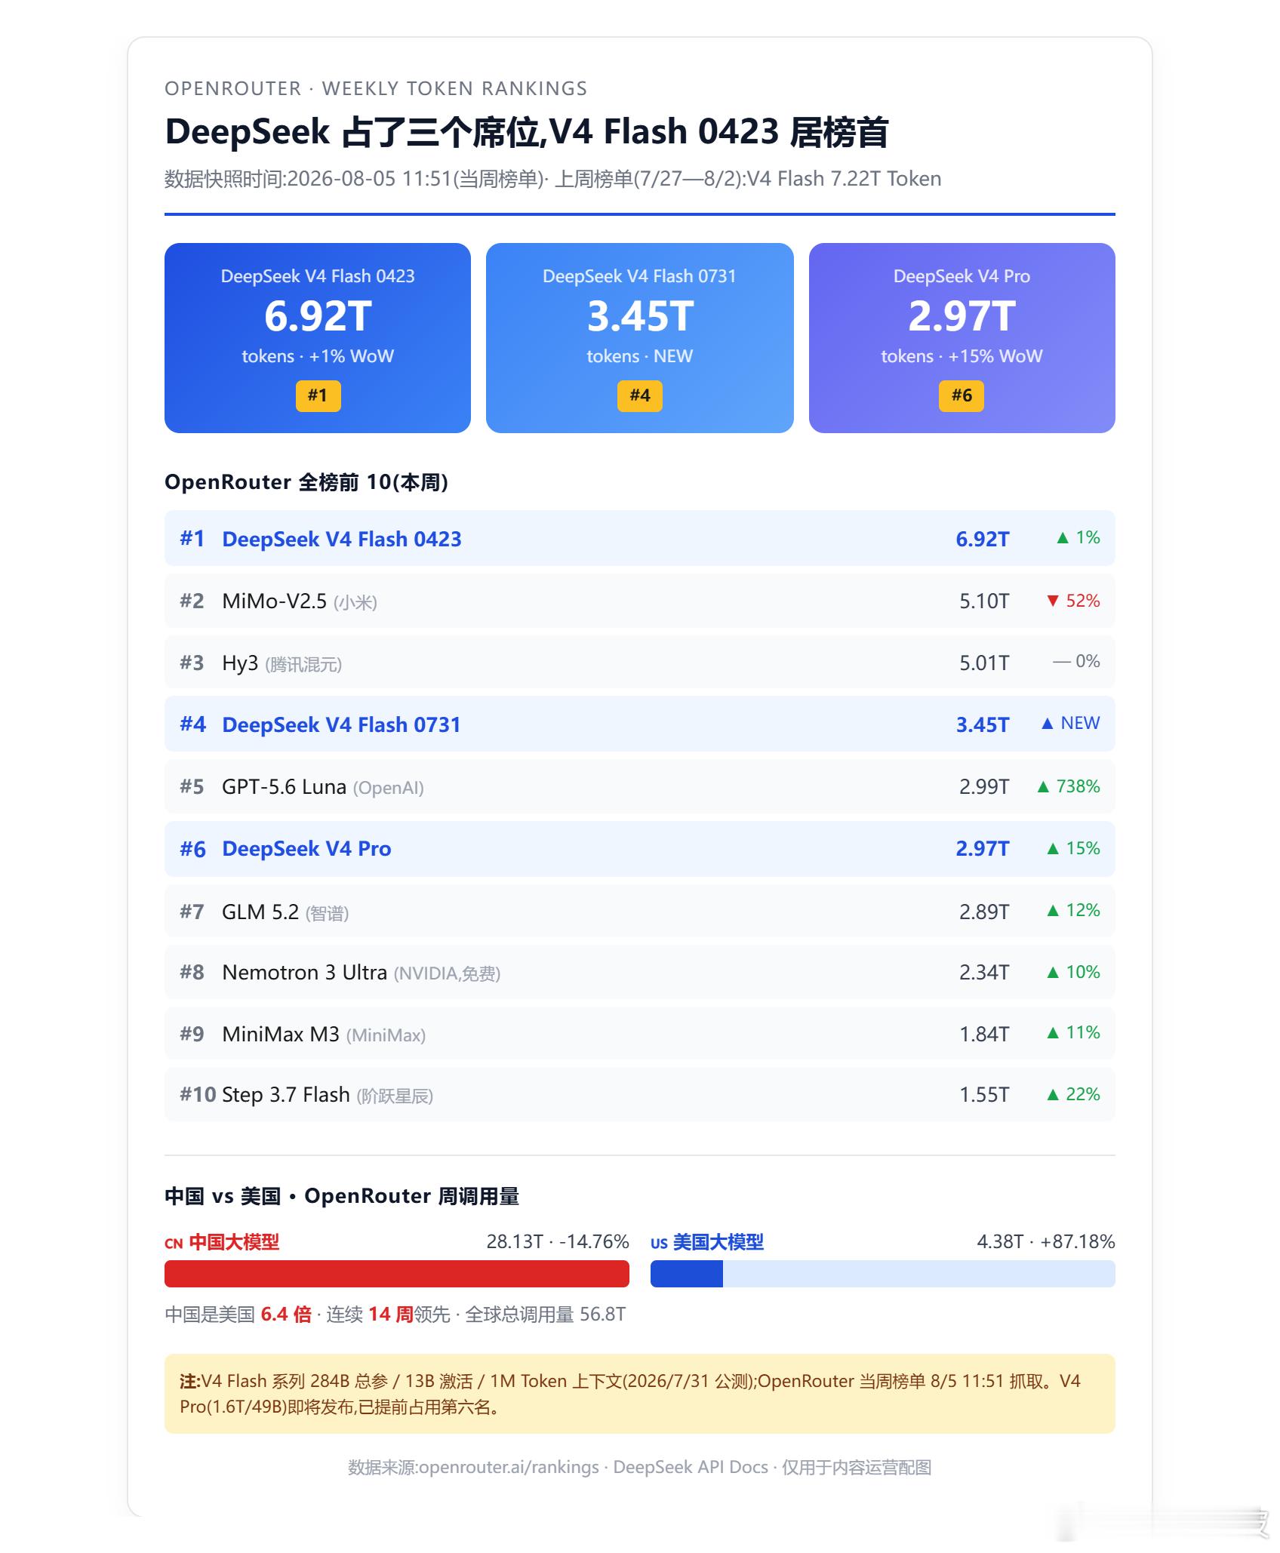Select the GPT-5.6 Luna model name
This screenshot has height=1553, width=1280.
284,787
